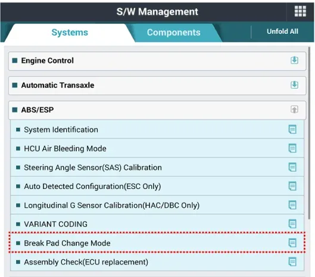Open VARIANT CODING document icon
This screenshot has width=315, height=277.
point(292,224)
